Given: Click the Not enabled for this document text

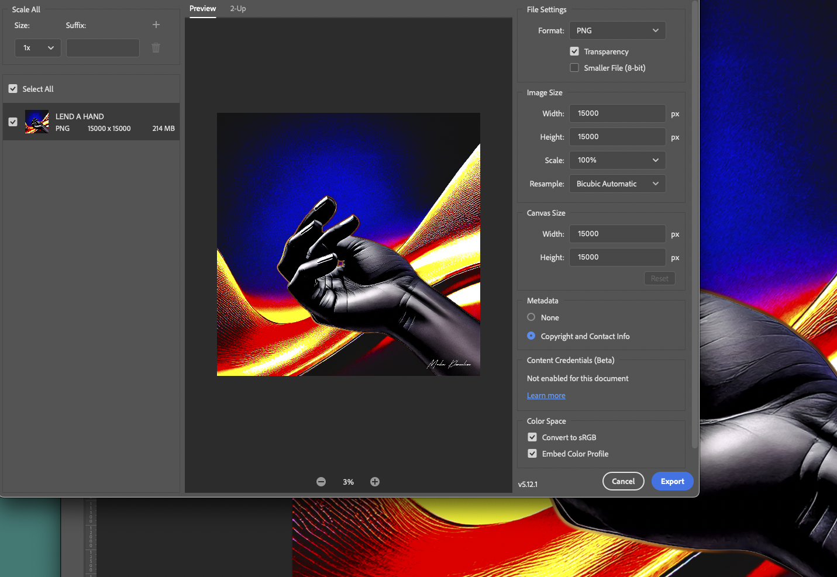Looking at the screenshot, I should point(578,379).
